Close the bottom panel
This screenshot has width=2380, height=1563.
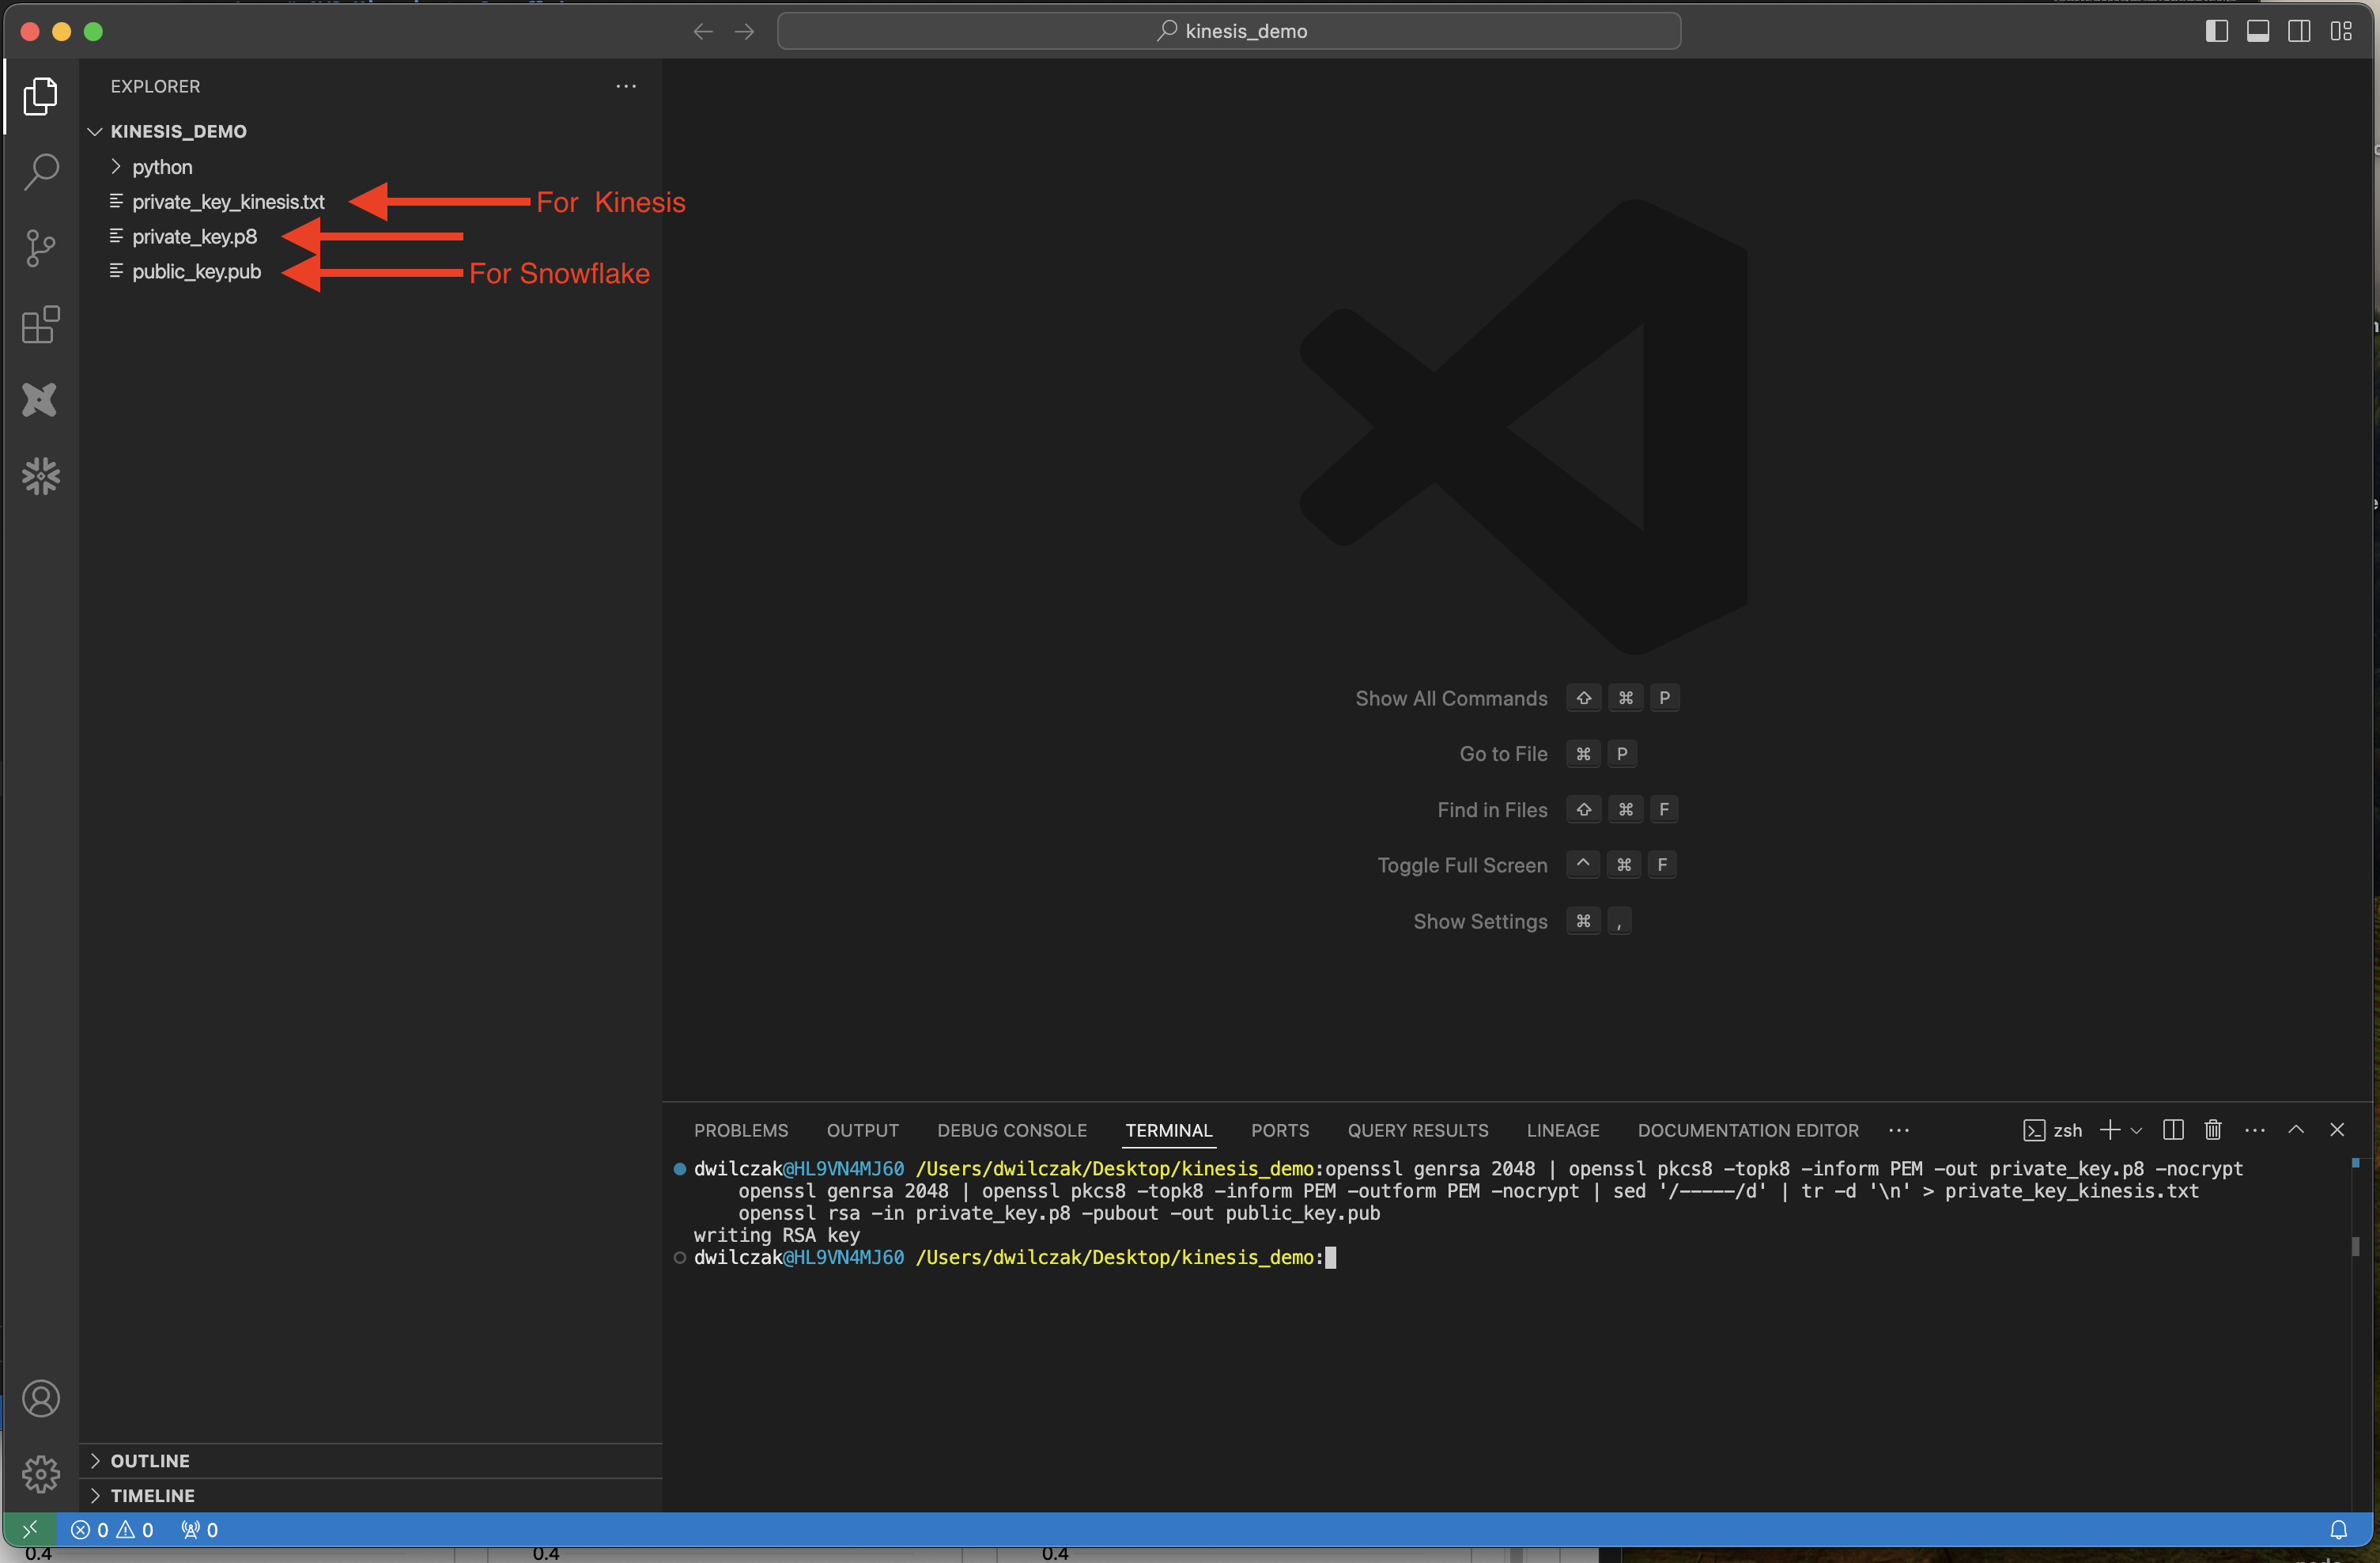2337,1130
